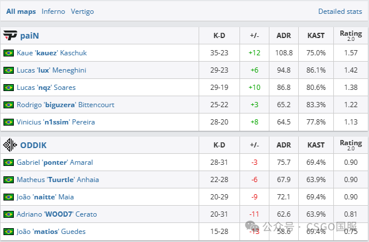The height and width of the screenshot is (242, 369).
Task: Switch to the Vertigo map tab
Action: [82, 12]
